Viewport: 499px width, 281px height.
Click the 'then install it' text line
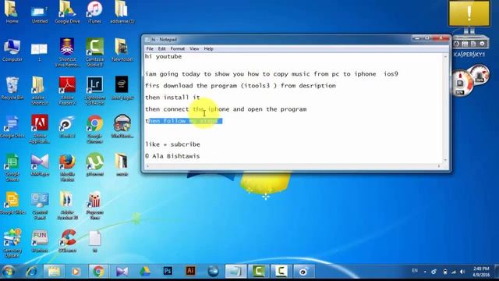[172, 97]
